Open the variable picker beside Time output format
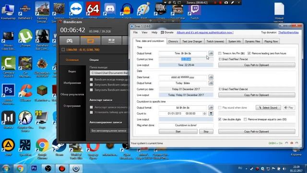The image size is (307, 173). [x=211, y=53]
